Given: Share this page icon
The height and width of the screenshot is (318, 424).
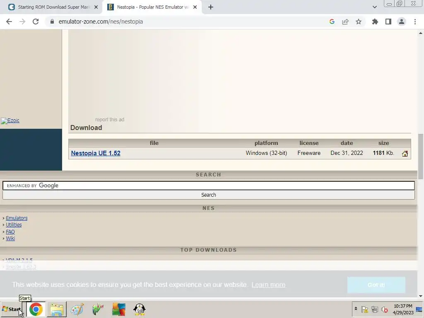Looking at the screenshot, I should [345, 22].
